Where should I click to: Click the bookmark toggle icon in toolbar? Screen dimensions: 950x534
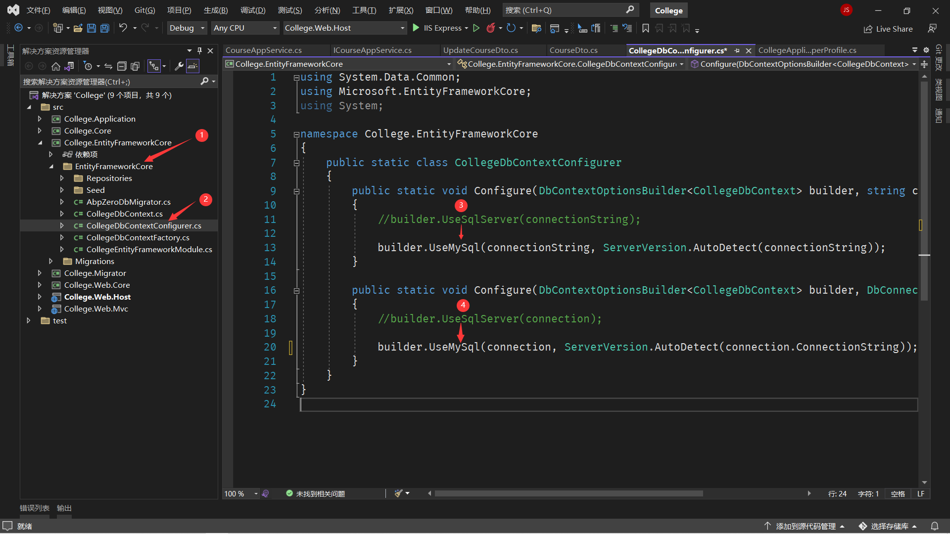[x=646, y=28]
